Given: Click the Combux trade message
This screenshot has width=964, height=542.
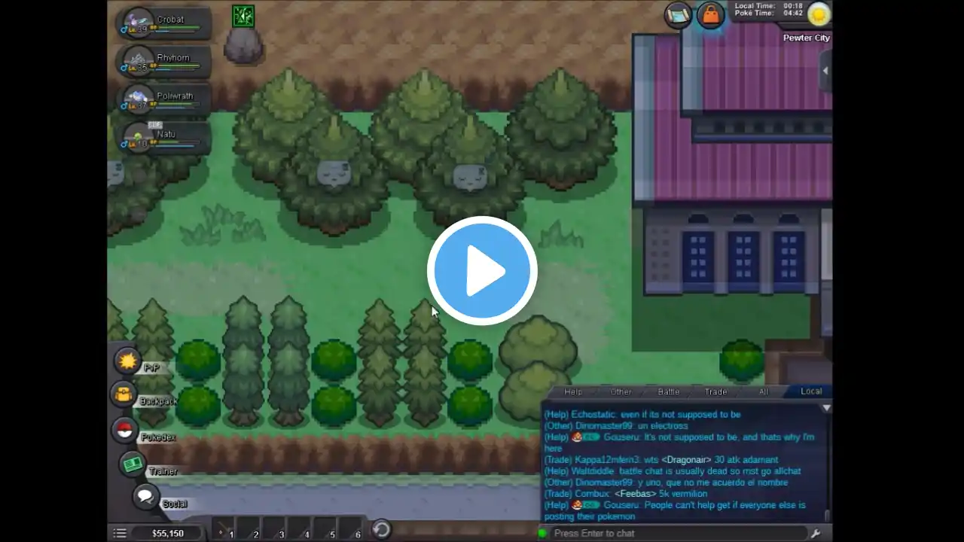Looking at the screenshot, I should [626, 494].
